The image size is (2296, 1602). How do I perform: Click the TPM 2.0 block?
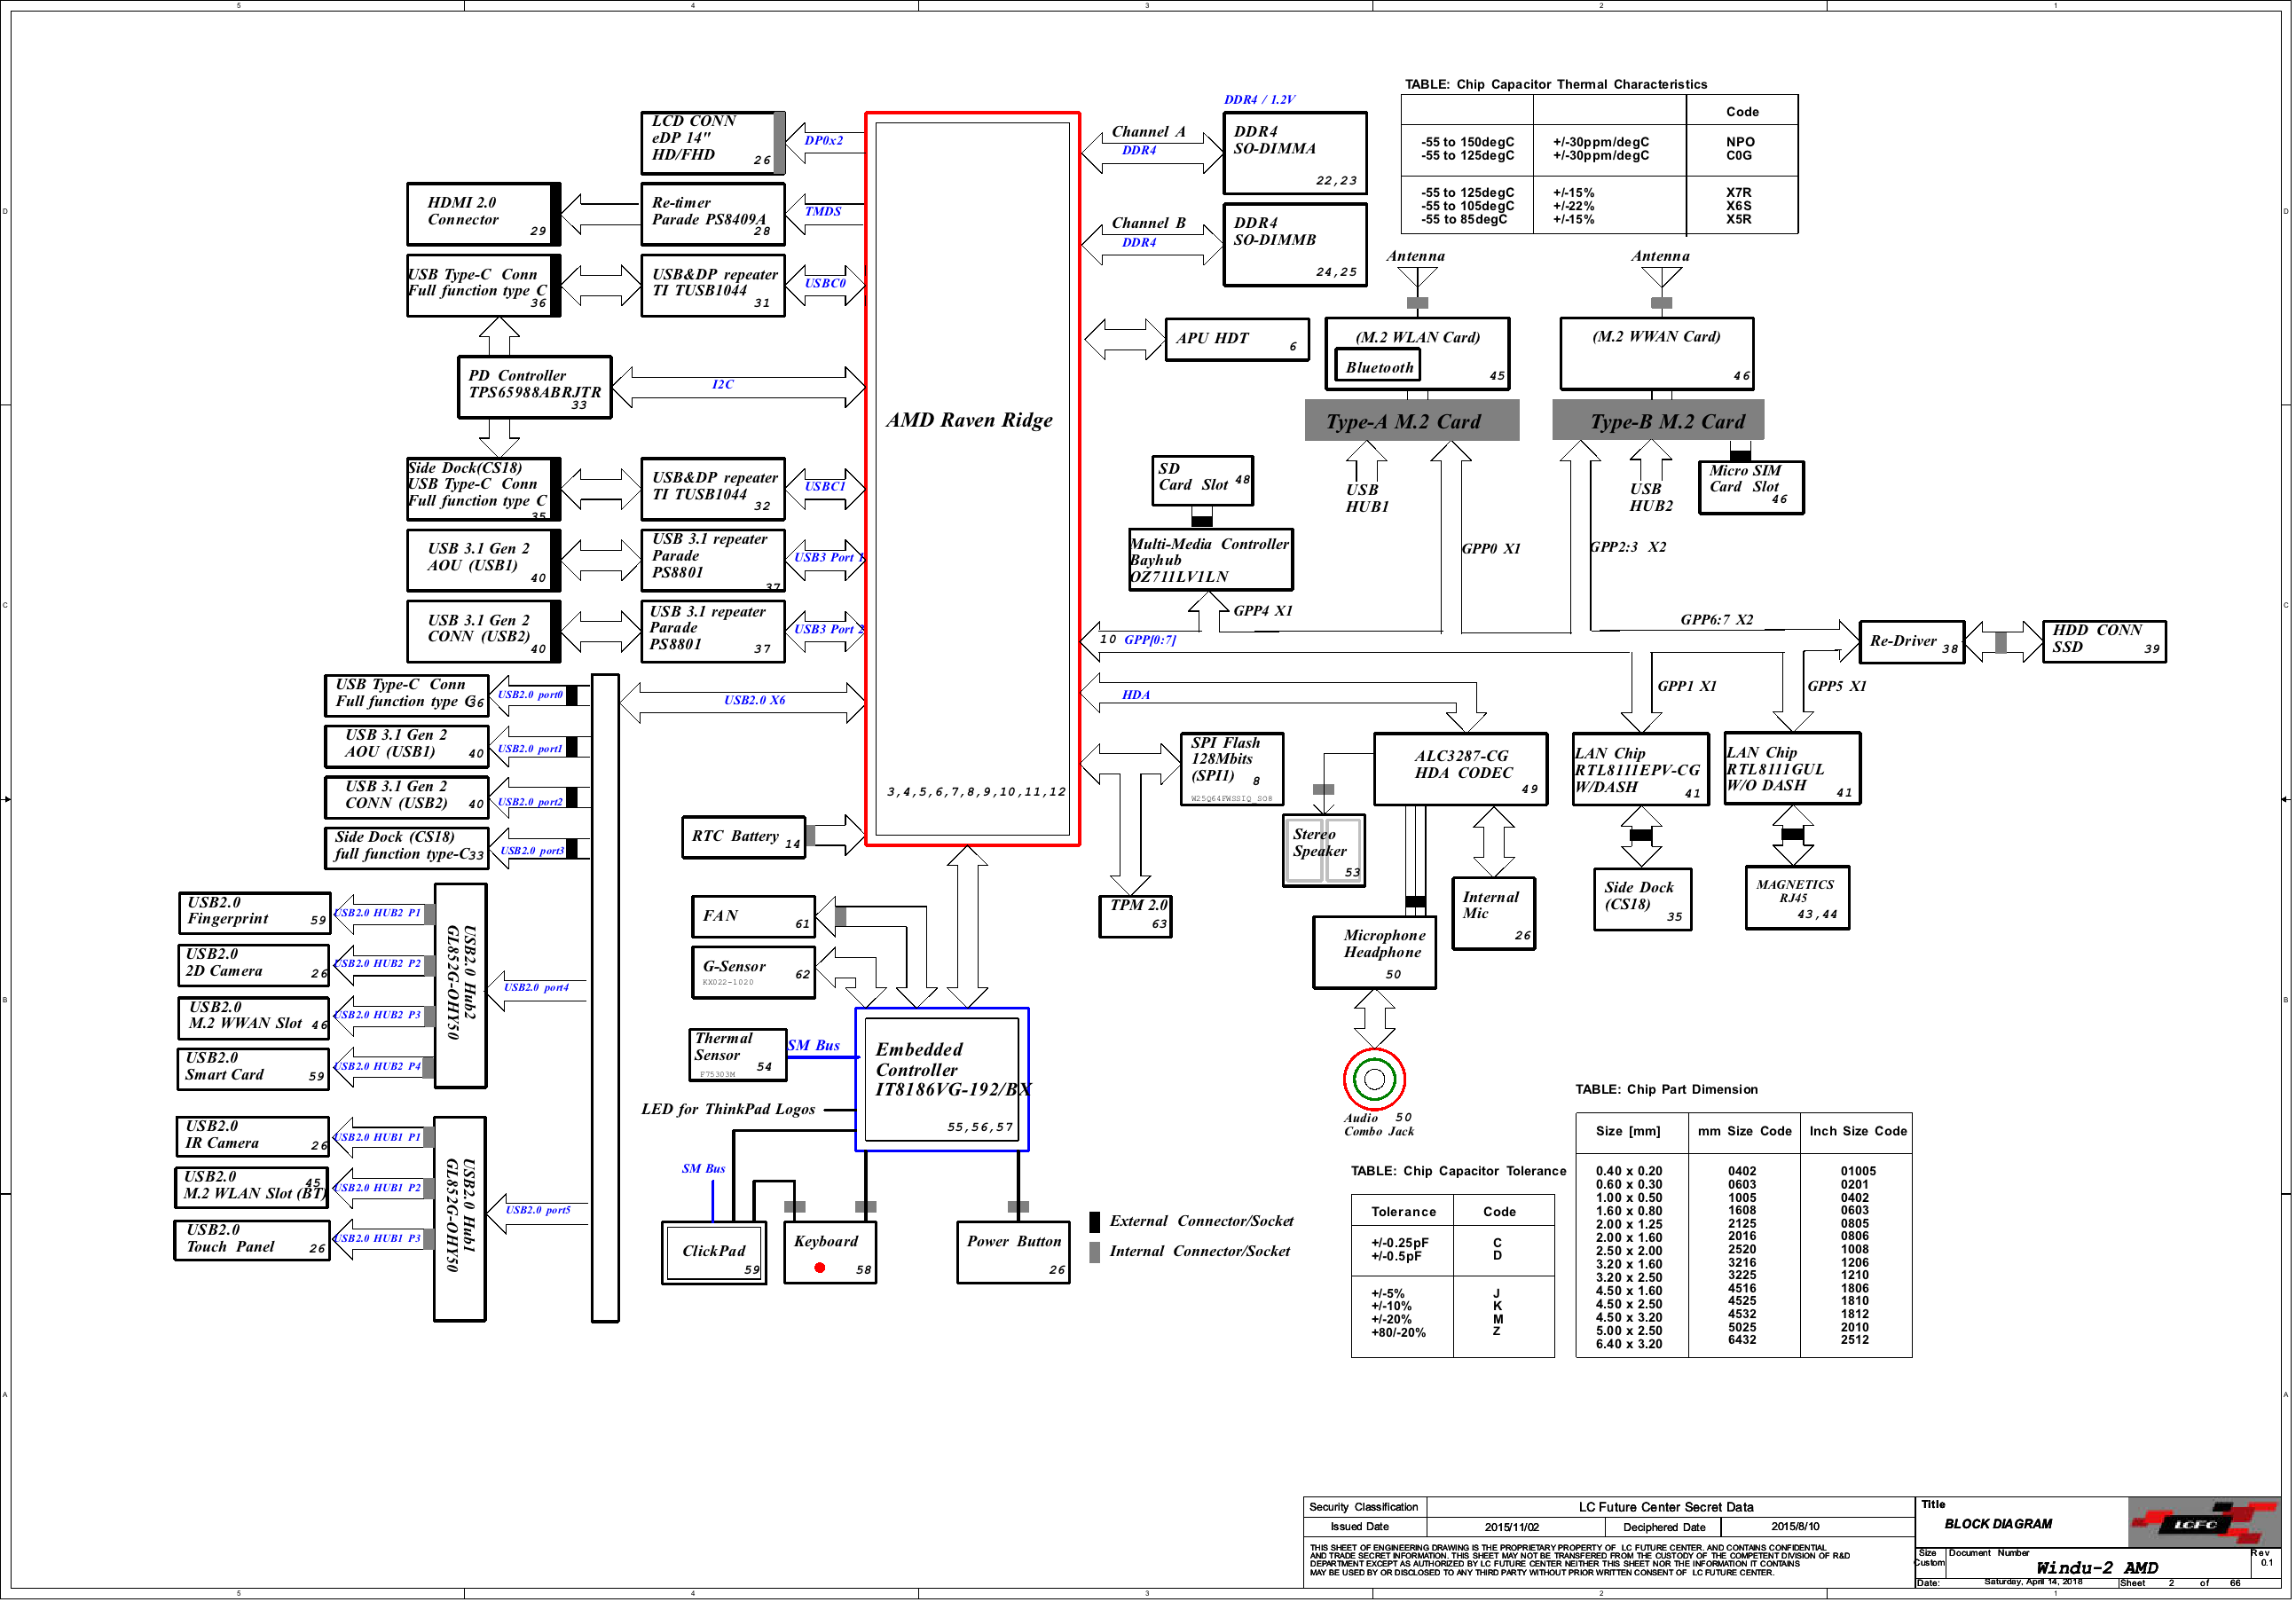click(1135, 915)
